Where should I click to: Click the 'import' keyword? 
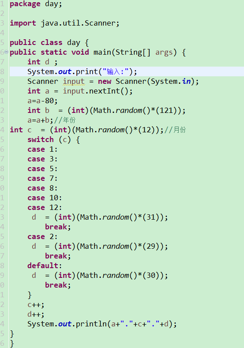23,23
